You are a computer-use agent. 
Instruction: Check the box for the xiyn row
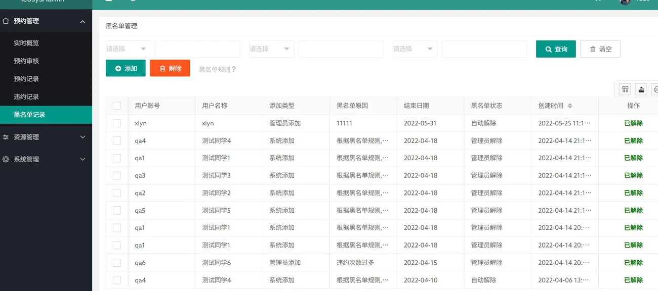117,123
